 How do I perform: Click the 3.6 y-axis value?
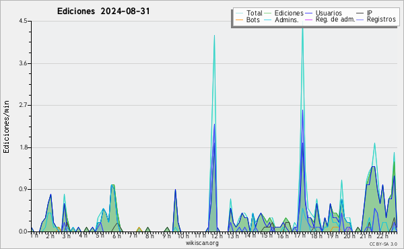[x=23, y=63]
